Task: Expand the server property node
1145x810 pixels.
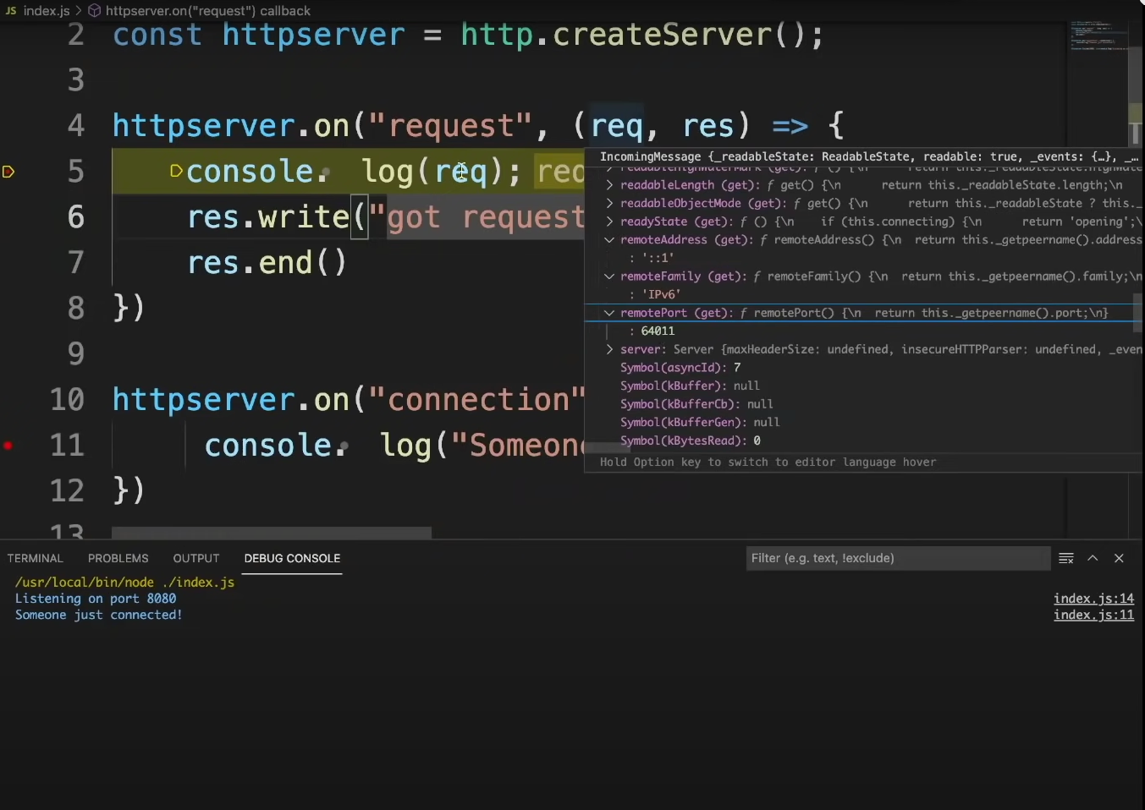Action: pyautogui.click(x=608, y=349)
